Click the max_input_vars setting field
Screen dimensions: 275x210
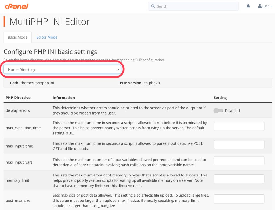coord(239,161)
